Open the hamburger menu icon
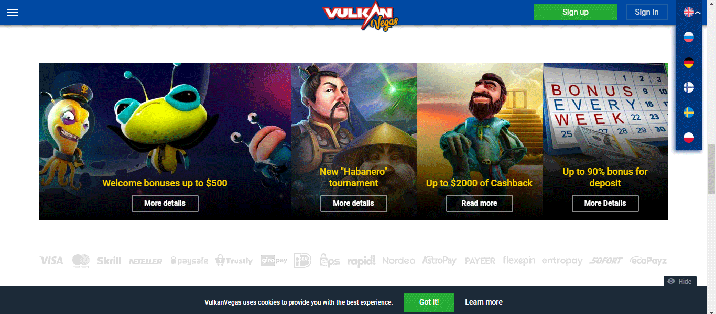This screenshot has width=716, height=314. click(13, 13)
